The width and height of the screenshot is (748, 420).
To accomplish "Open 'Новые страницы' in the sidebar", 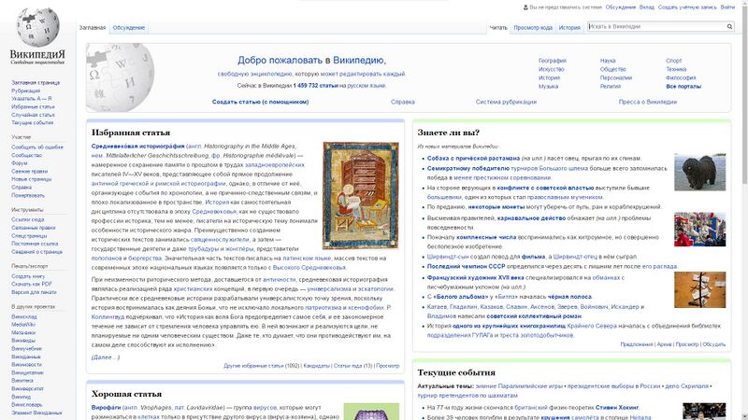I will pyautogui.click(x=32, y=179).
